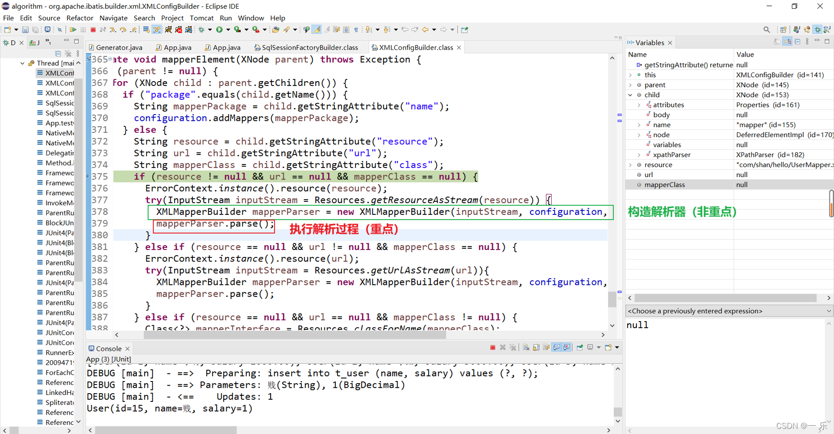The width and height of the screenshot is (834, 434).
Task: Click the Variables horizontal scrollbar thumb
Action: [725, 298]
